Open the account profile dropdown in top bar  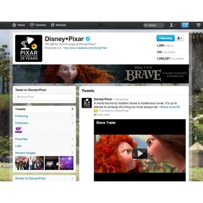[x=172, y=25]
